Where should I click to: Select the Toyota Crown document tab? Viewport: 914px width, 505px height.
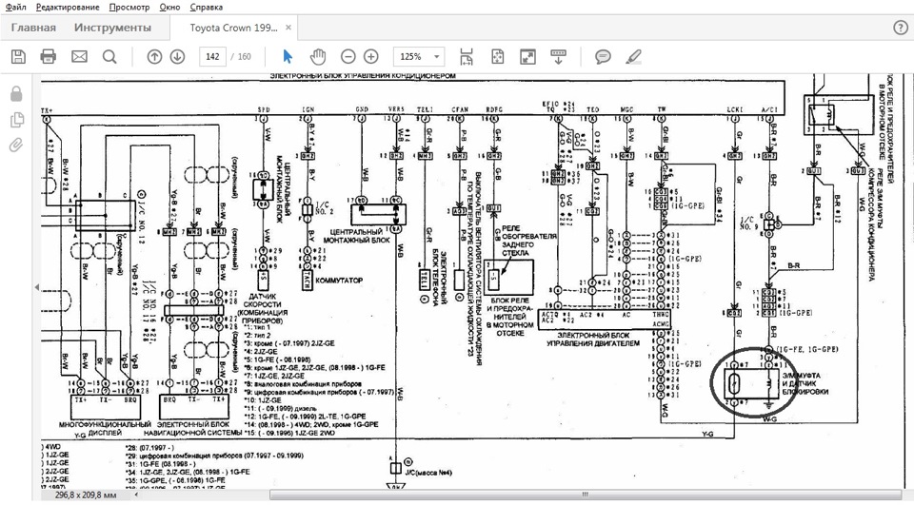click(234, 28)
